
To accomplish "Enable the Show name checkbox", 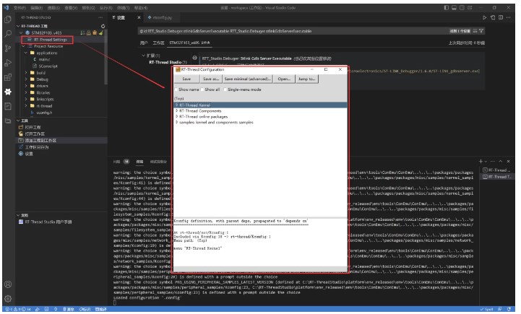I will pos(176,90).
